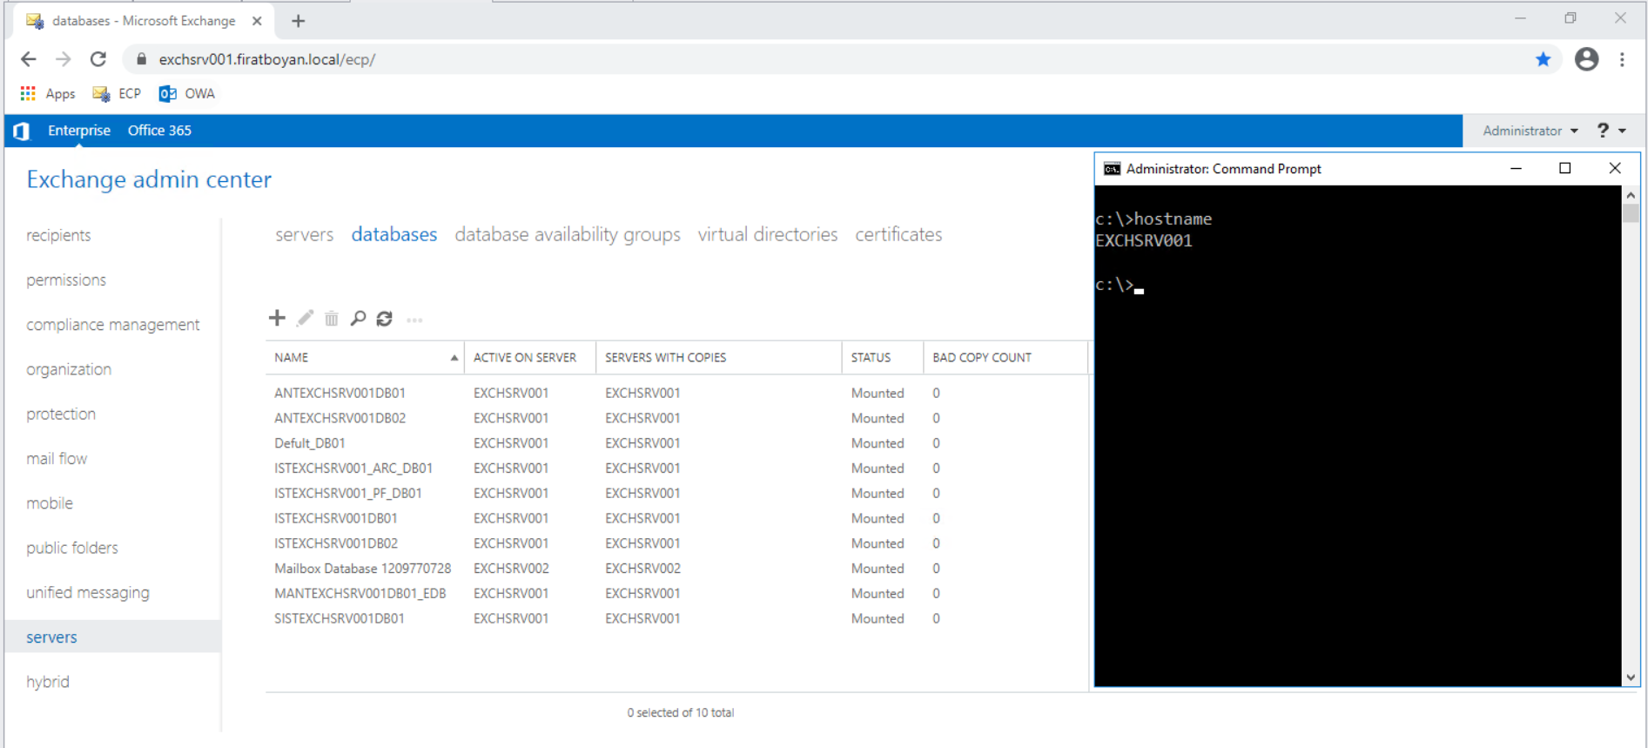Sort by ACTIVE ON SERVER column
Image resolution: width=1648 pixels, height=748 pixels.
tap(529, 358)
